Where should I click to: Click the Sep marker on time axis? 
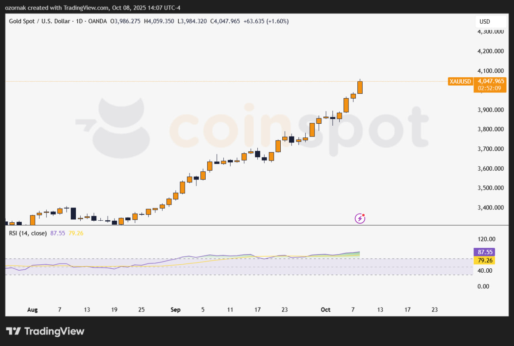click(x=175, y=310)
